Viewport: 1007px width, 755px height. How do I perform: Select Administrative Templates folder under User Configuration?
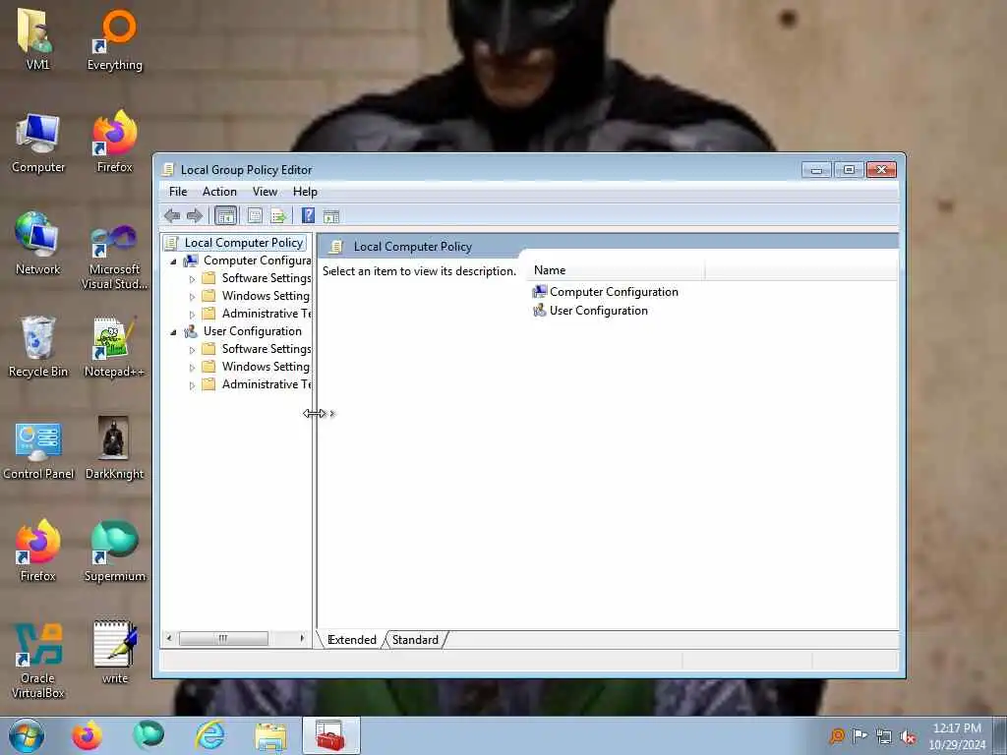(x=266, y=384)
